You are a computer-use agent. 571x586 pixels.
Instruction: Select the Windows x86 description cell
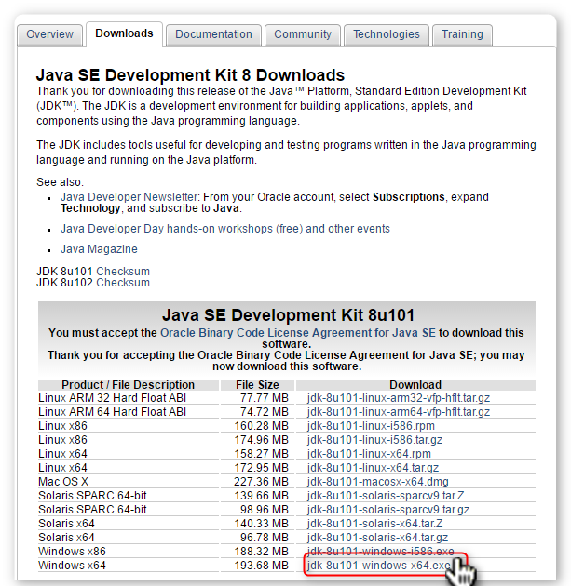tap(129, 552)
